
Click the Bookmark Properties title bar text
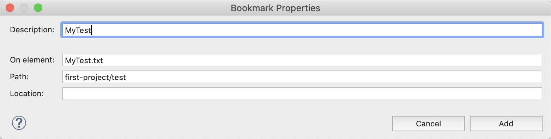275,8
